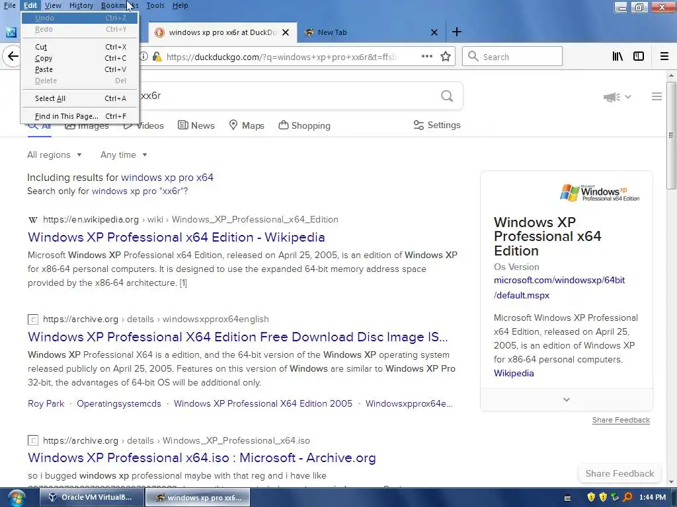The width and height of the screenshot is (677, 507).
Task: Open the Firefox hamburger menu
Action: point(664,57)
